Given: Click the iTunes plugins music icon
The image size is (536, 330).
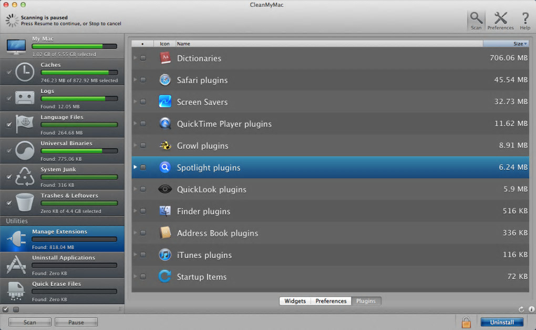Looking at the screenshot, I should [x=165, y=255].
